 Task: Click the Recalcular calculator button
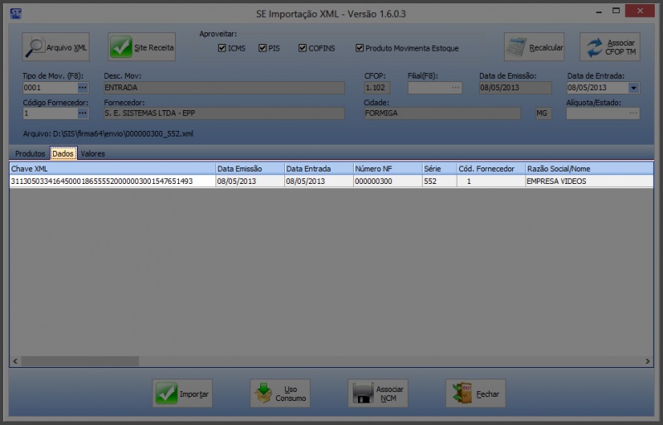point(534,47)
